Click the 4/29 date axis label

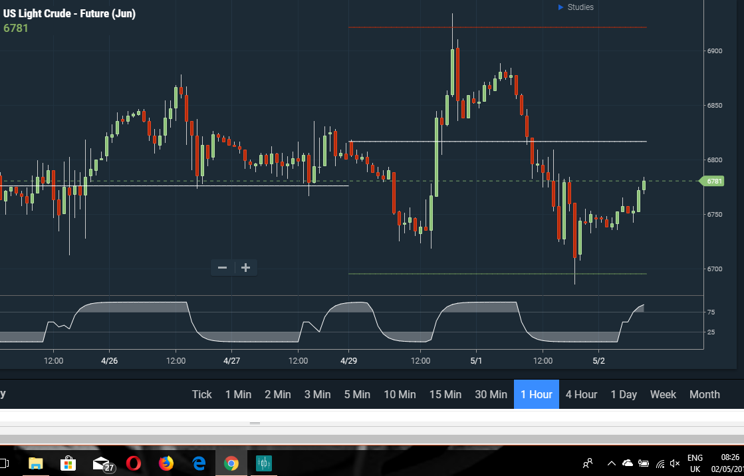(x=349, y=361)
